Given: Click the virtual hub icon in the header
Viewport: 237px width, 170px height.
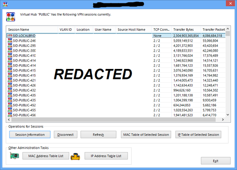Looking at the screenshot, I should coord(10,17).
